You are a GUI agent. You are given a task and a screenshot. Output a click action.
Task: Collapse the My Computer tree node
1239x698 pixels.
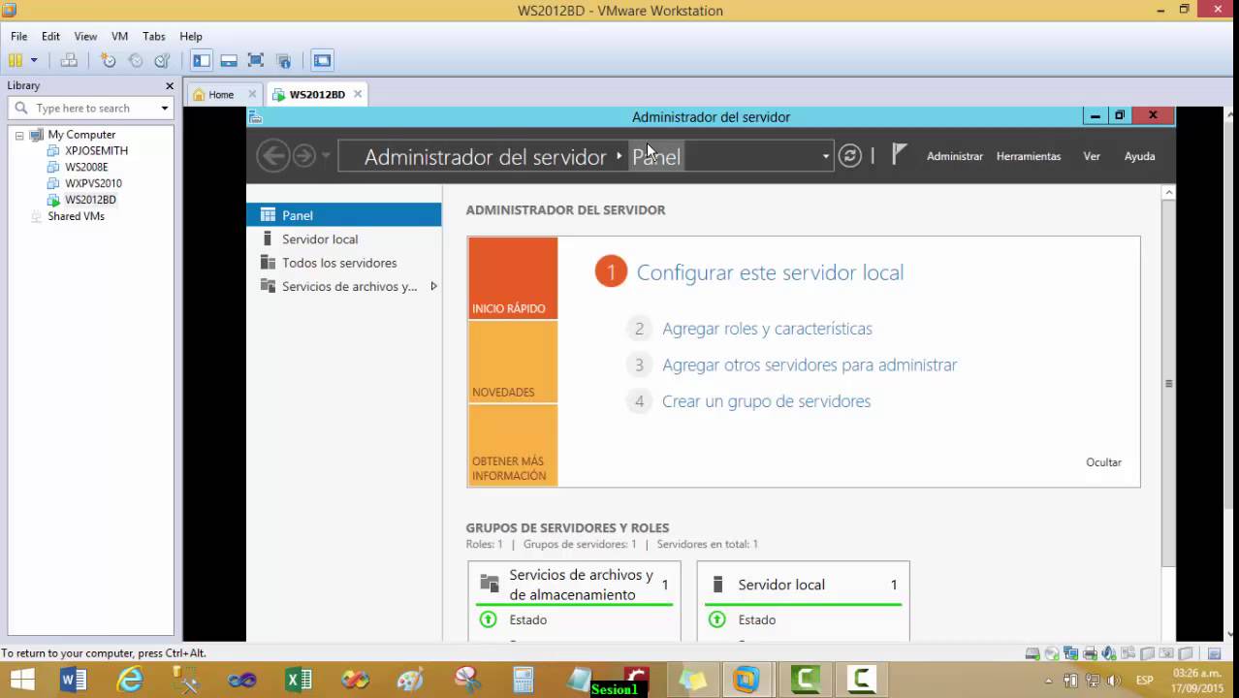[x=18, y=135]
